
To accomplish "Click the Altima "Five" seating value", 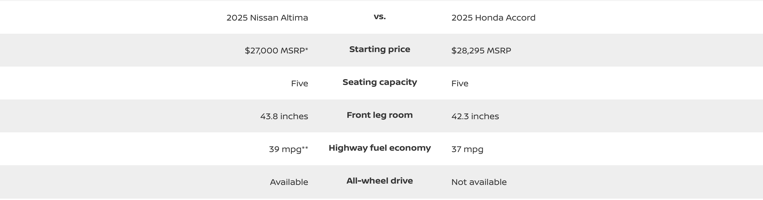I will point(299,84).
